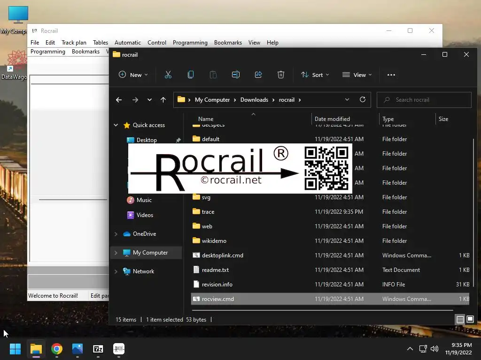Click the Rename icon in Explorer toolbar
Image resolution: width=481 pixels, height=360 pixels.
click(x=236, y=75)
